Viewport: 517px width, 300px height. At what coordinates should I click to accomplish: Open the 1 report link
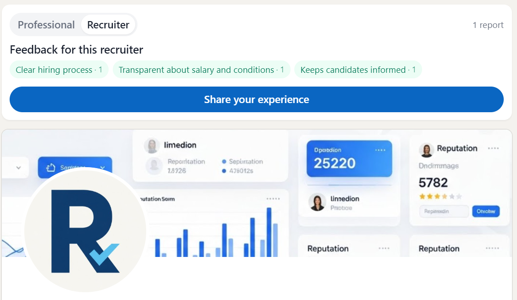[x=488, y=25]
